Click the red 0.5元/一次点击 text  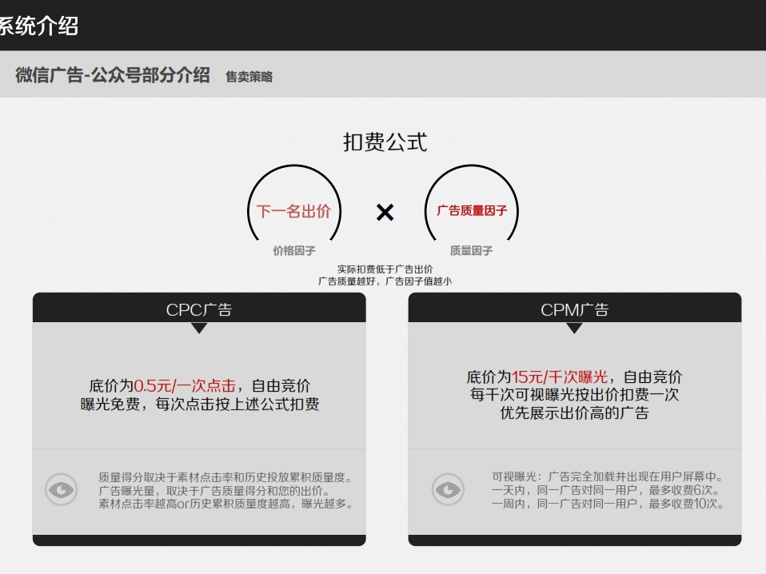tap(185, 386)
